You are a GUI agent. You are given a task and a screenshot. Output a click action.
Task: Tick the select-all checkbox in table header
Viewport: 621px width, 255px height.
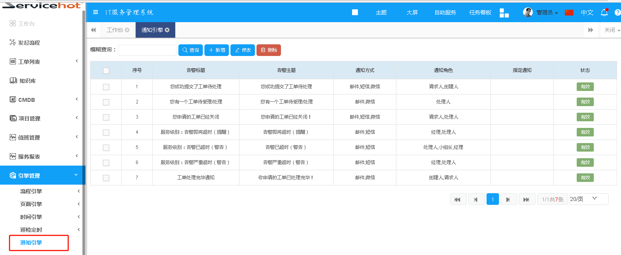pos(106,71)
